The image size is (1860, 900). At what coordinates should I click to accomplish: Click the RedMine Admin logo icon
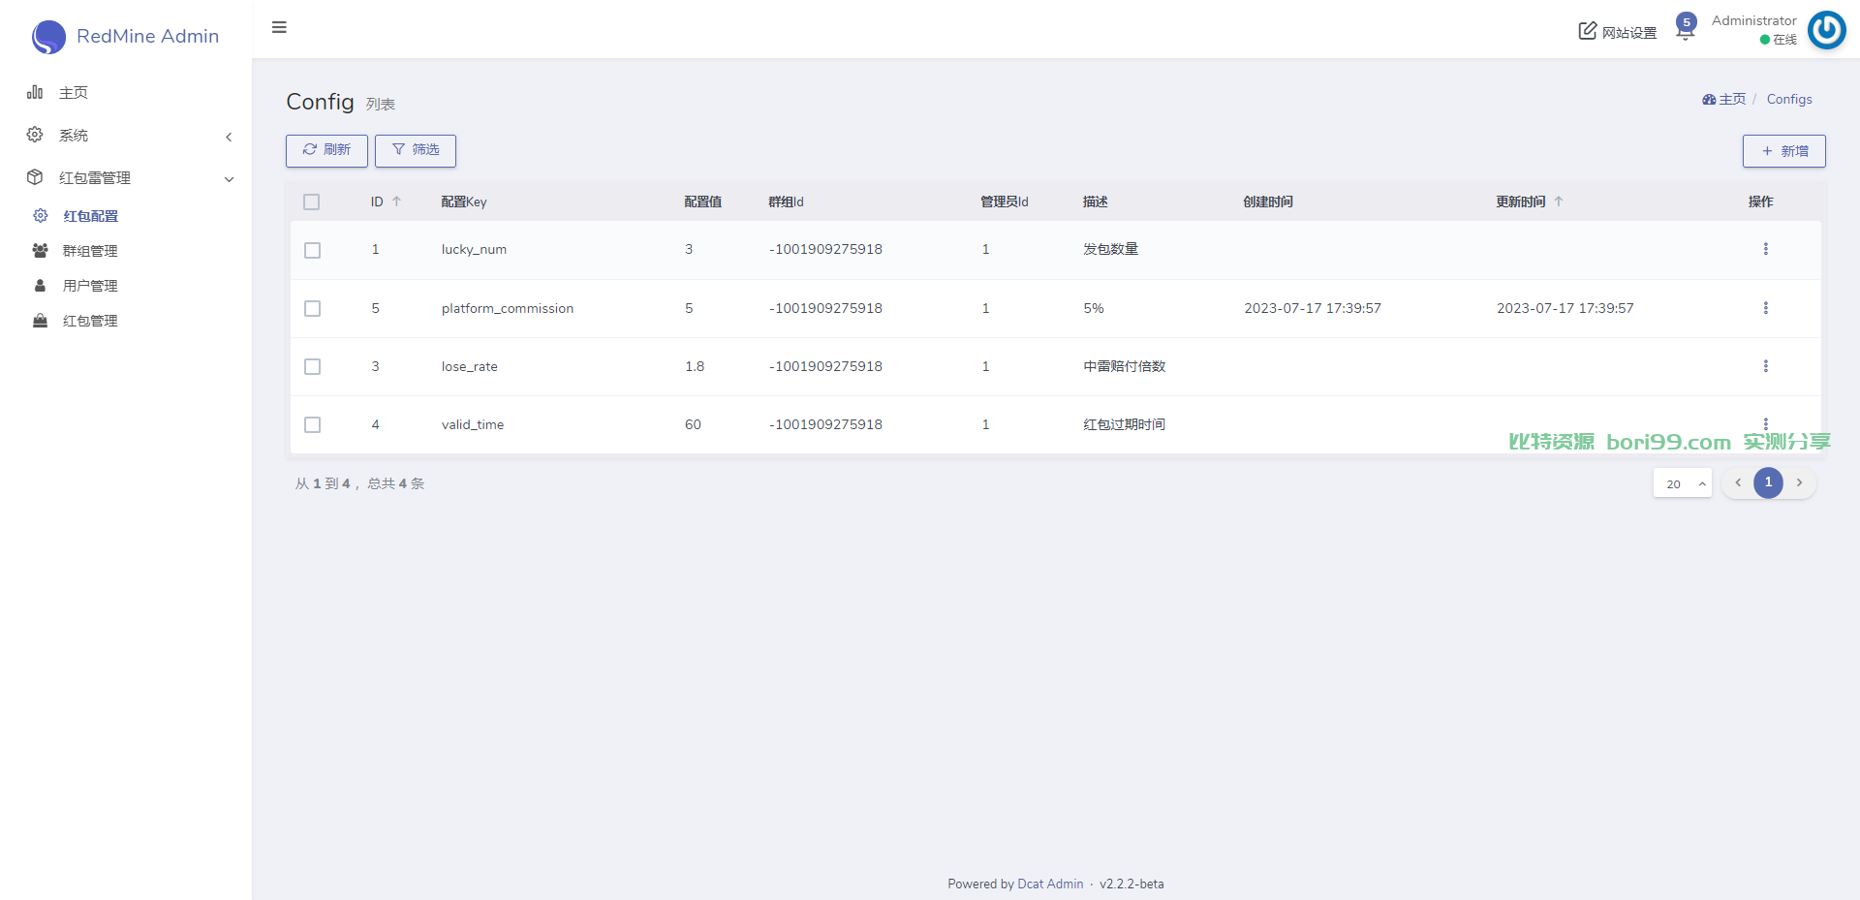pos(48,37)
